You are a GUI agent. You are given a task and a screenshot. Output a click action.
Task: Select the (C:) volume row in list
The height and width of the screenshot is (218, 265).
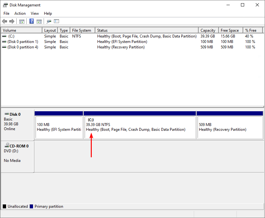pos(132,36)
